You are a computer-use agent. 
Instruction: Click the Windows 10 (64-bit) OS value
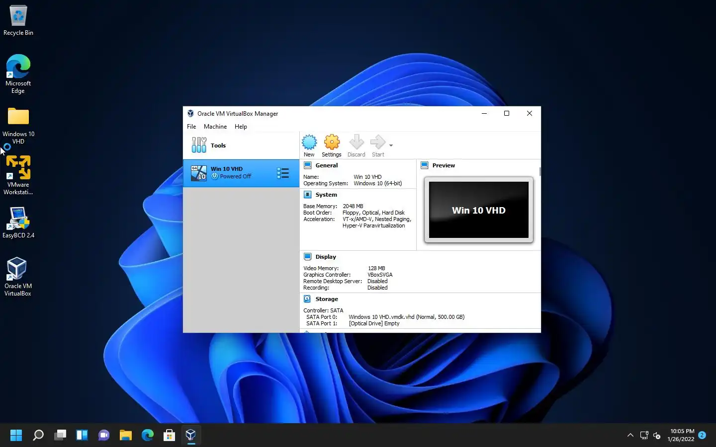pyautogui.click(x=378, y=183)
